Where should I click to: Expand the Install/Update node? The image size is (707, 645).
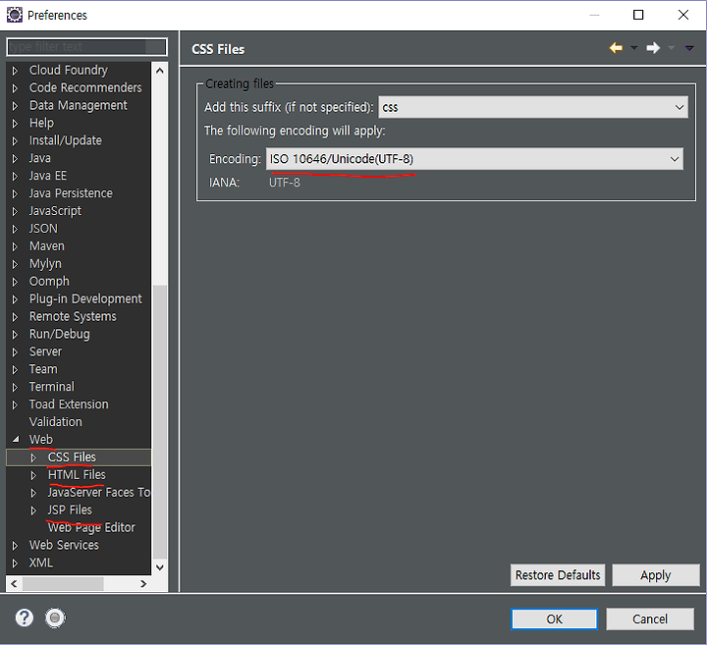15,141
